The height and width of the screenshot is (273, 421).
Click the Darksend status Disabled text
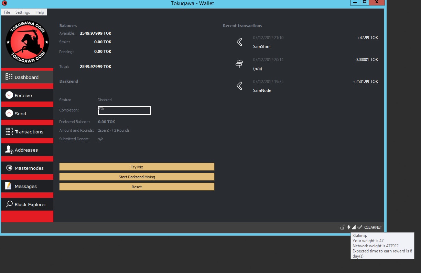click(105, 100)
